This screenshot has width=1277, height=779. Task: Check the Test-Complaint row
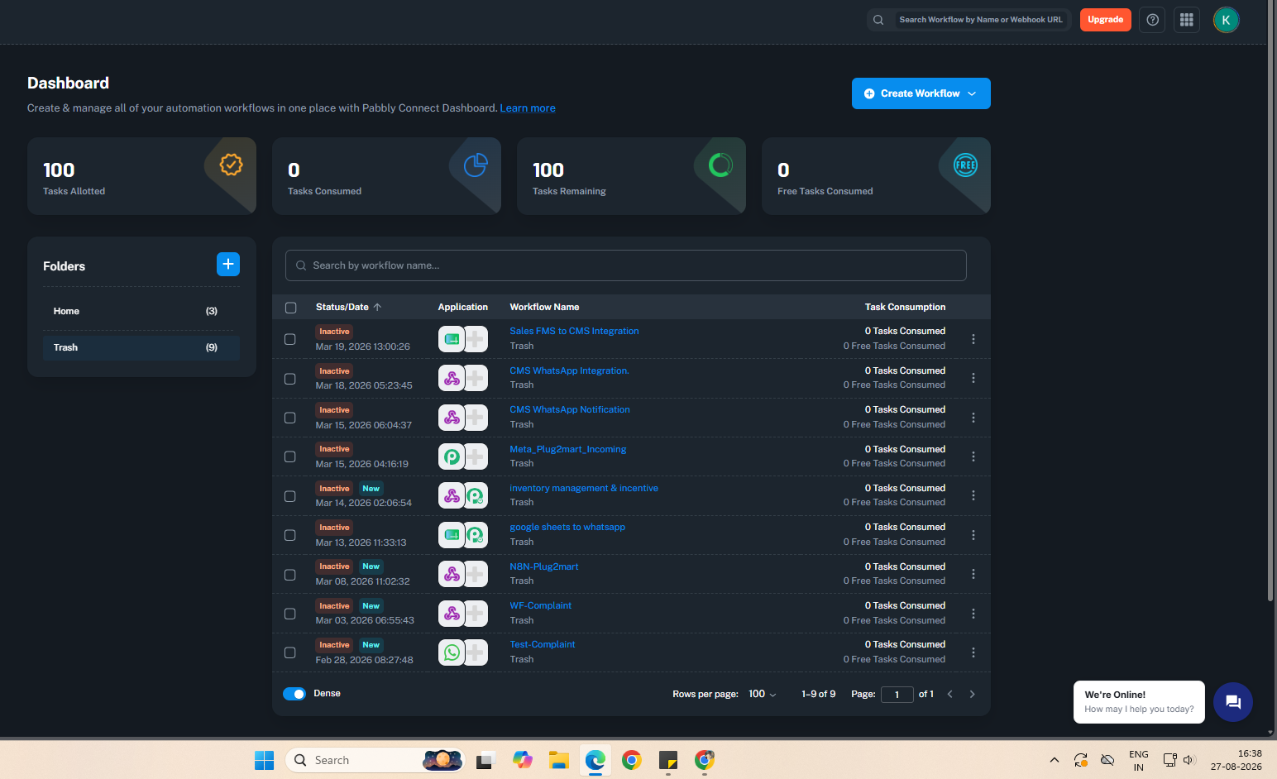290,652
